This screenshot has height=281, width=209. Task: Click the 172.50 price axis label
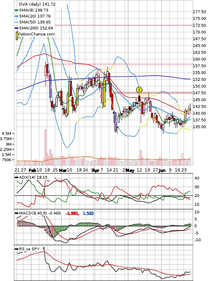(199, 25)
